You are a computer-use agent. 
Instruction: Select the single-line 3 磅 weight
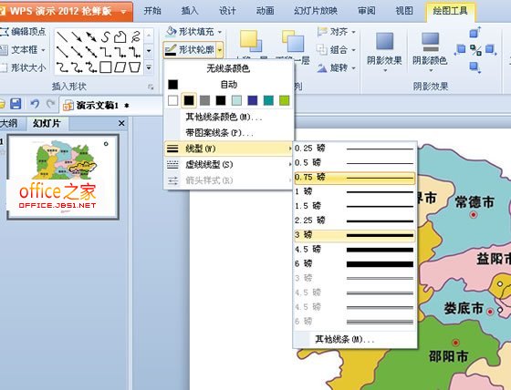[355, 235]
